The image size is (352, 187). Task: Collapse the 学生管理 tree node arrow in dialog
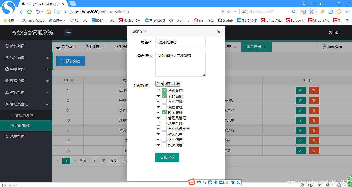tap(158, 102)
